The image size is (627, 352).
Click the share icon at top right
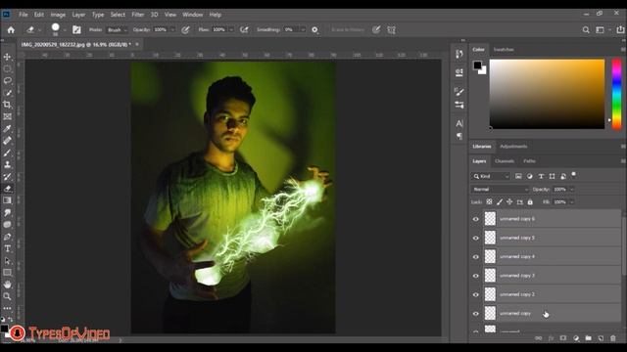tap(620, 29)
